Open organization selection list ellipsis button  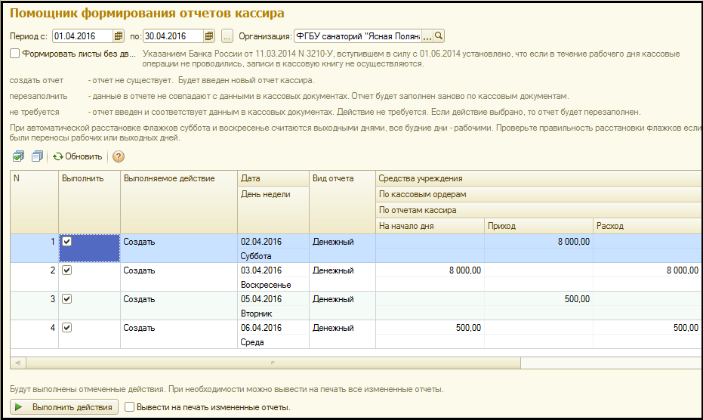point(427,36)
